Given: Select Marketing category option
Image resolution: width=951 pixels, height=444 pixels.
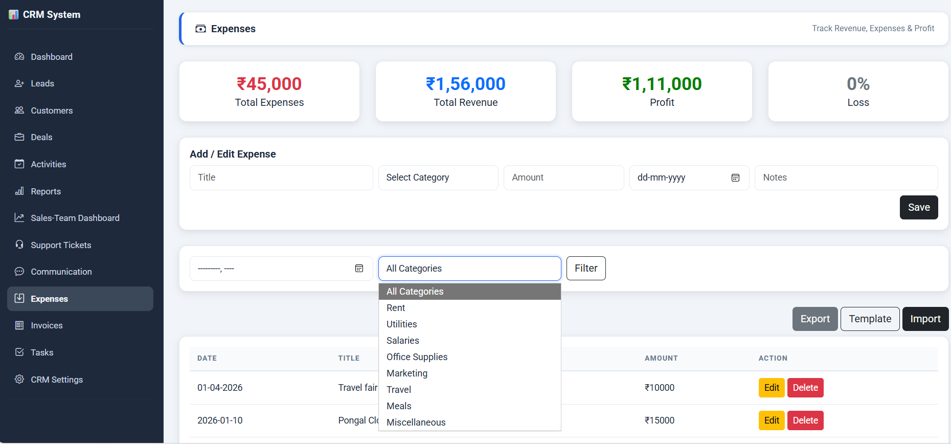Looking at the screenshot, I should coord(469,373).
